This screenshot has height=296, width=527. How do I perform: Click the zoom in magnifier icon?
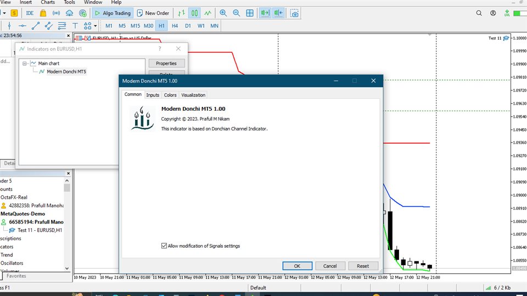click(223, 13)
